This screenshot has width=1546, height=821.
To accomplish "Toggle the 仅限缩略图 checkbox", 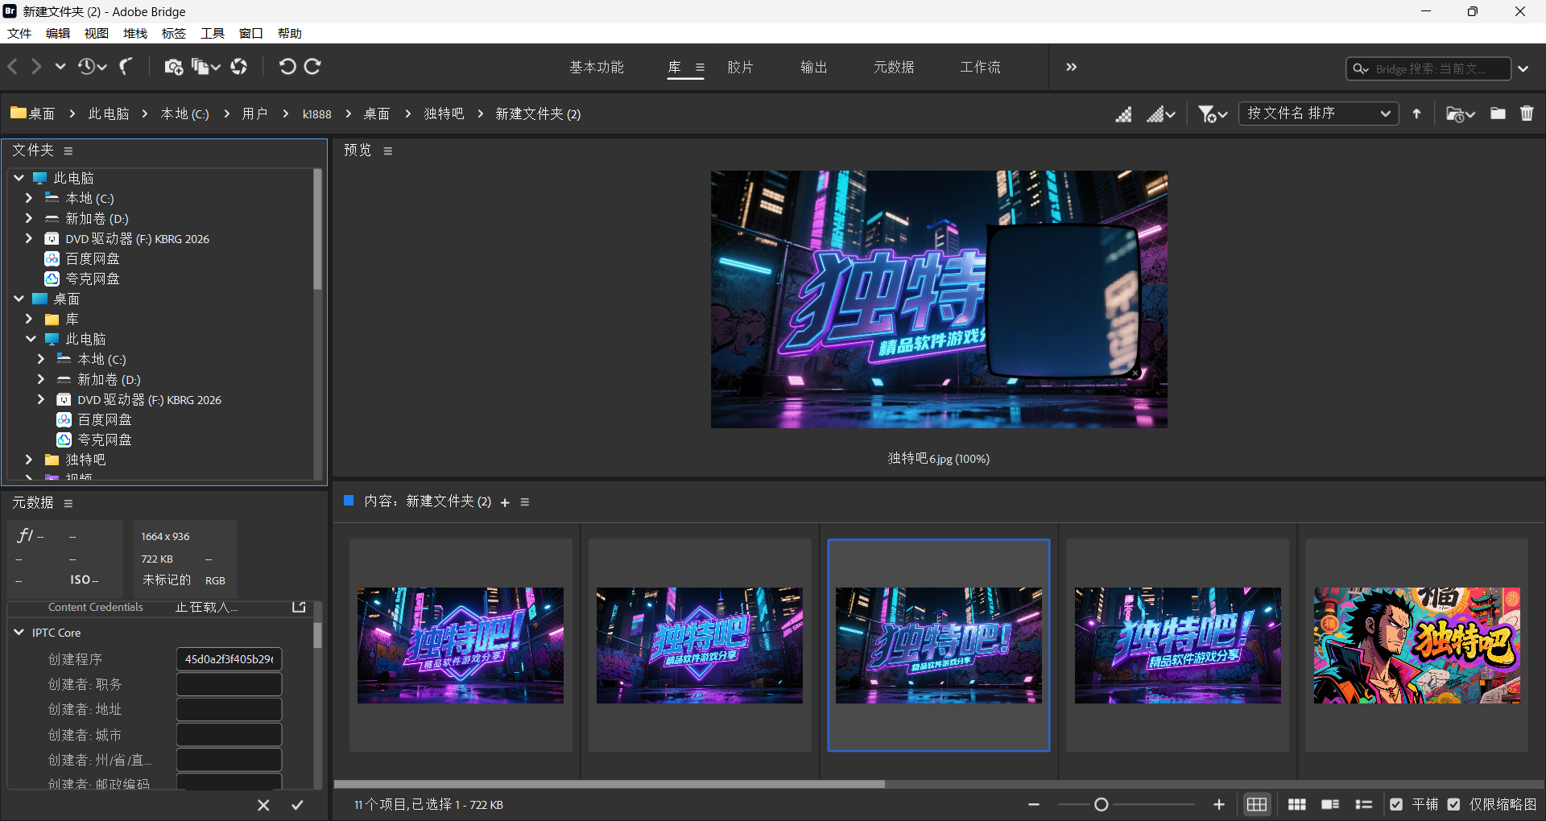I will (1454, 804).
